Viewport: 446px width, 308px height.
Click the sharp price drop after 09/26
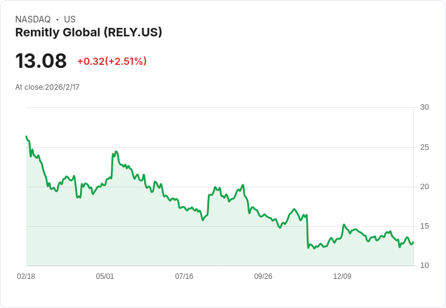tap(307, 231)
